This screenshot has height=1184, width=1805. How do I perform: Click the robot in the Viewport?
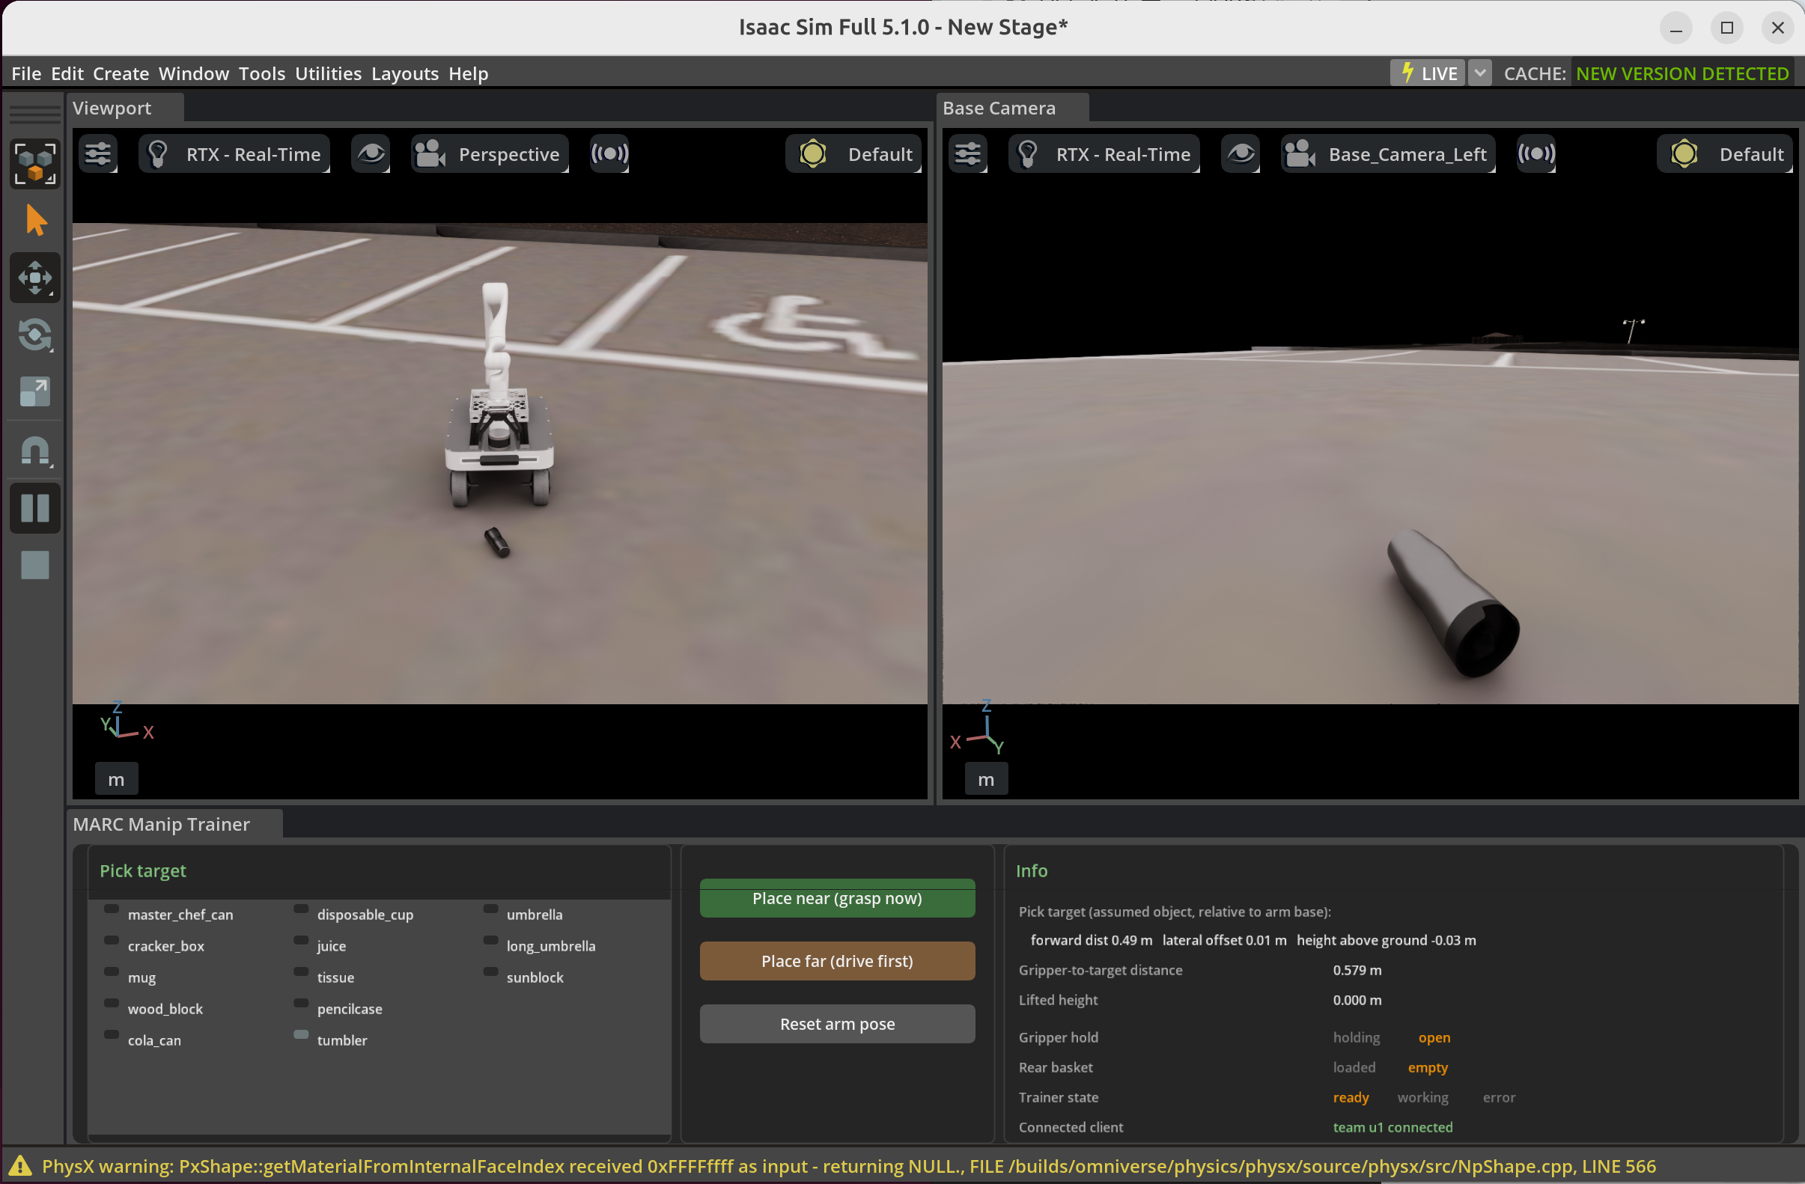[499, 394]
